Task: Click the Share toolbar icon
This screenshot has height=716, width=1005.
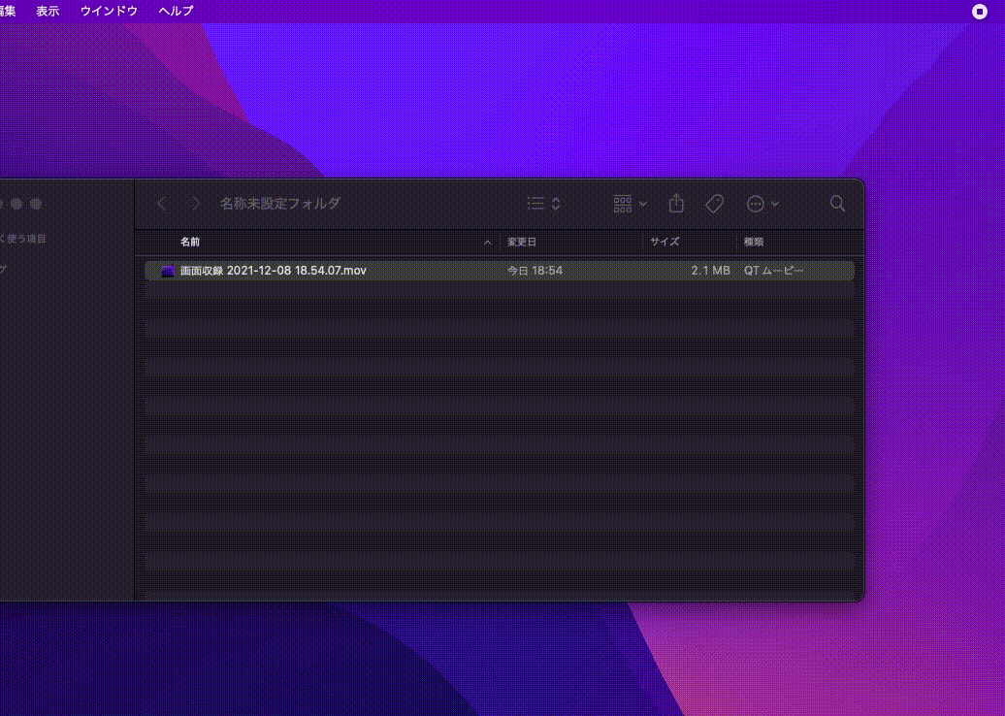Action: pos(676,204)
